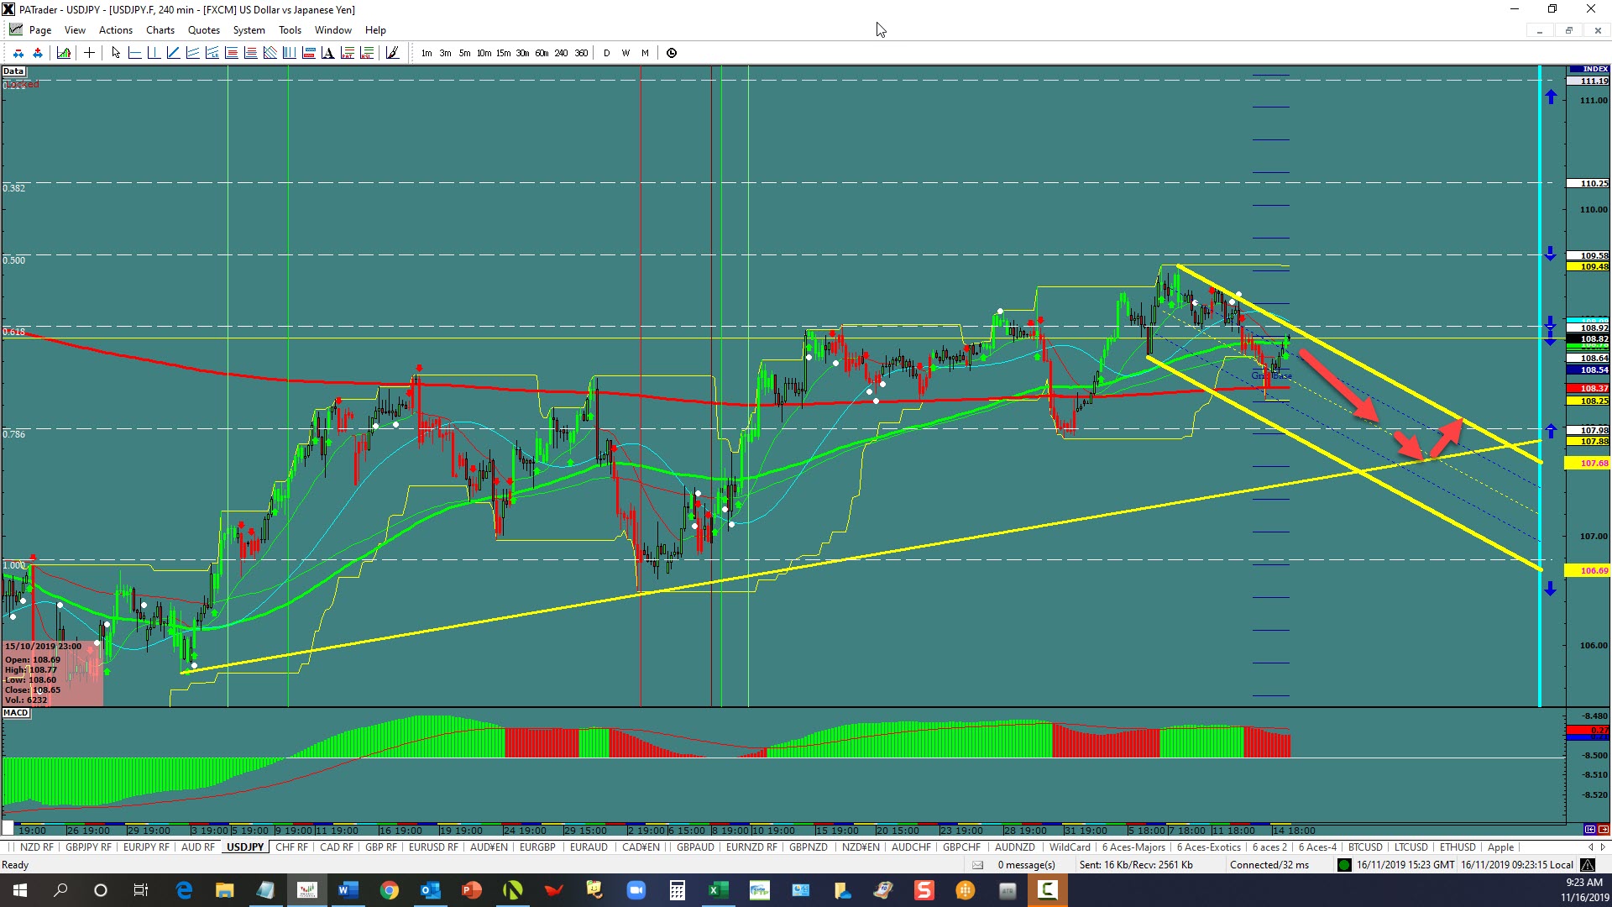Click the paintbrush drawing properties icon

[392, 53]
